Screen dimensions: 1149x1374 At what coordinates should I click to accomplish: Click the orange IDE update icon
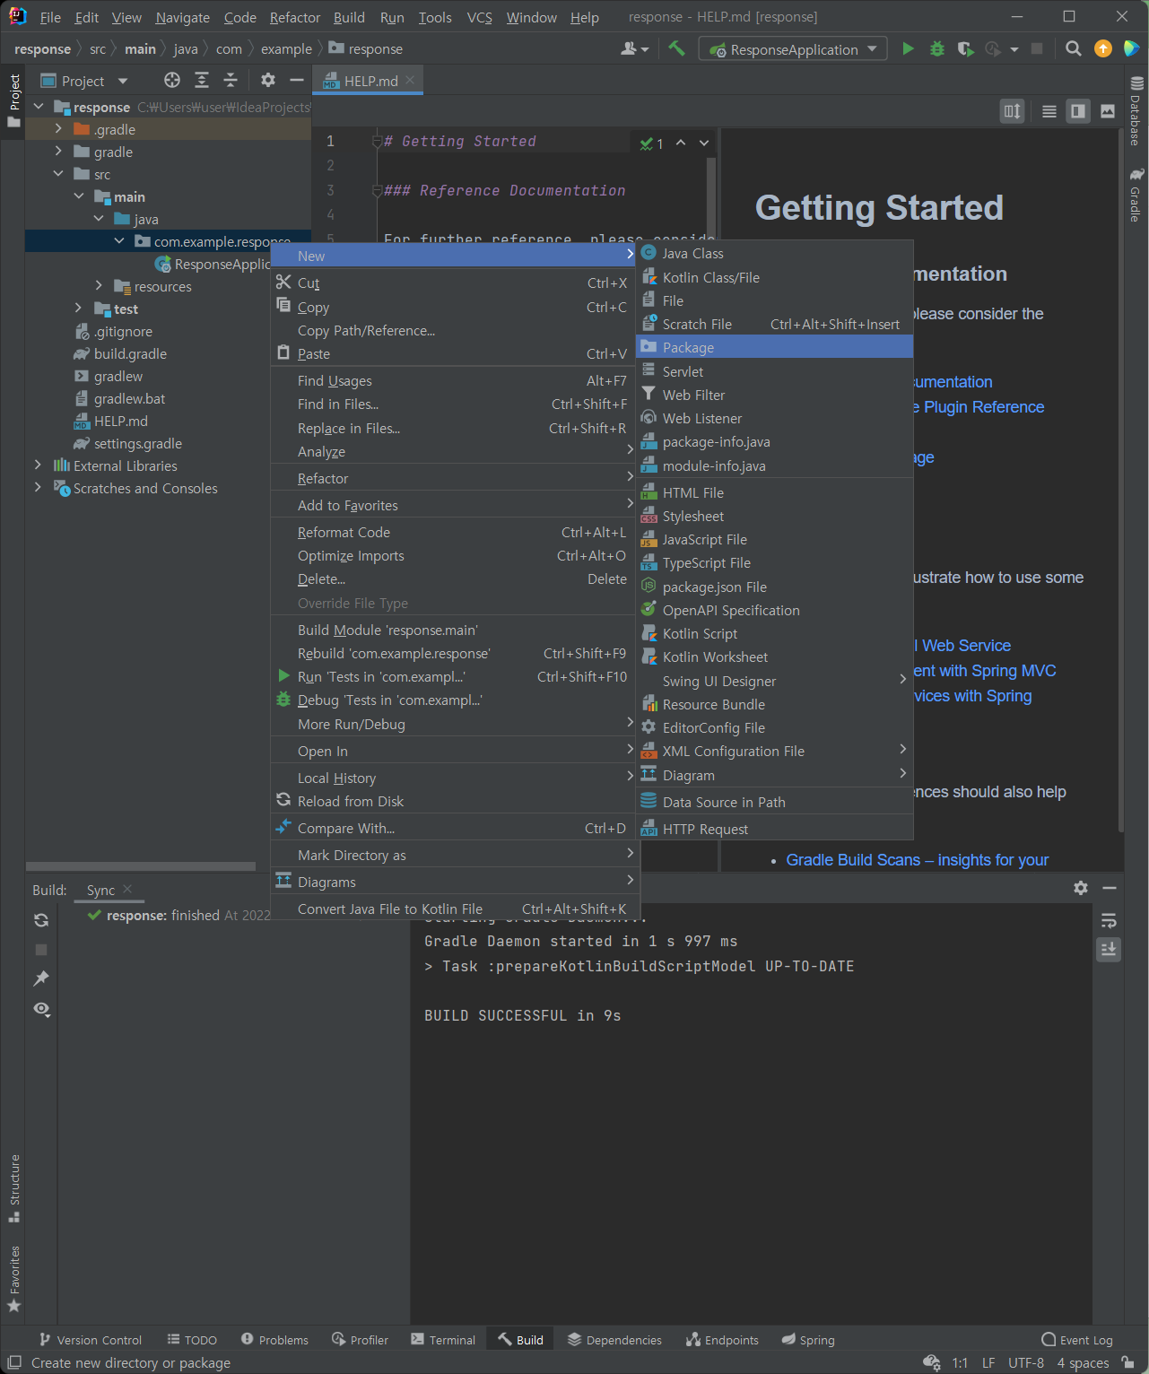1103,48
